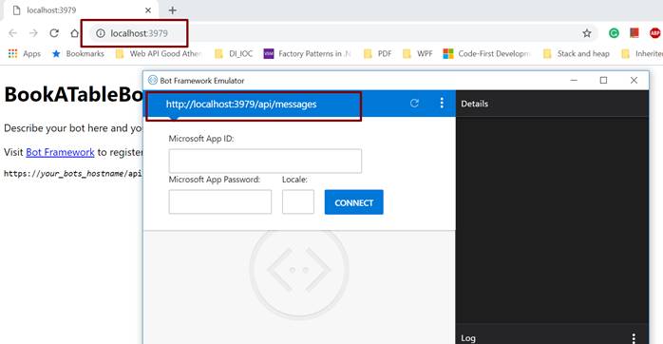Open the Inheritance bookmark folder

(642, 54)
